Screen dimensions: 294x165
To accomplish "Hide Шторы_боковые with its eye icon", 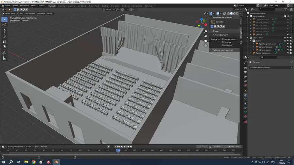I will (288, 47).
